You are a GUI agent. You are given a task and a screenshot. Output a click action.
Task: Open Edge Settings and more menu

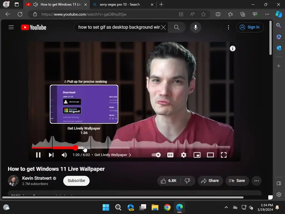click(267, 14)
